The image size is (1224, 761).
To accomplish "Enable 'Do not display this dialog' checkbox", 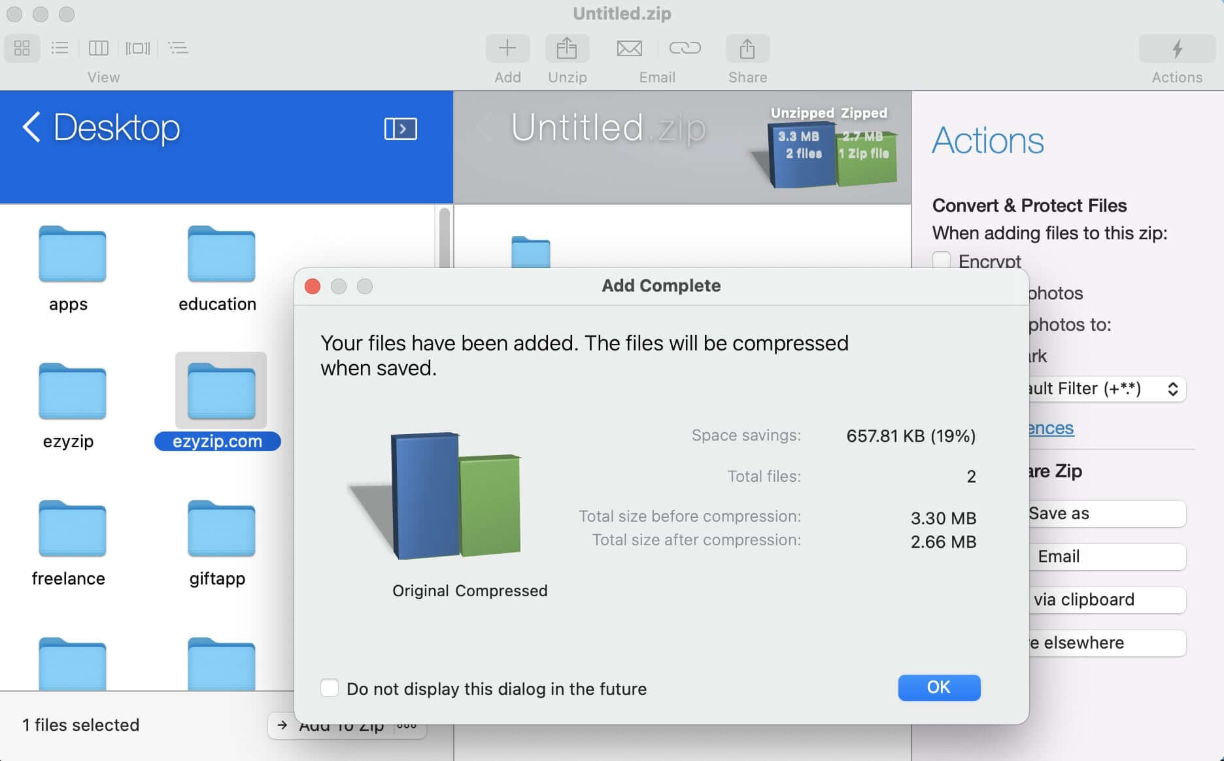I will (x=330, y=688).
